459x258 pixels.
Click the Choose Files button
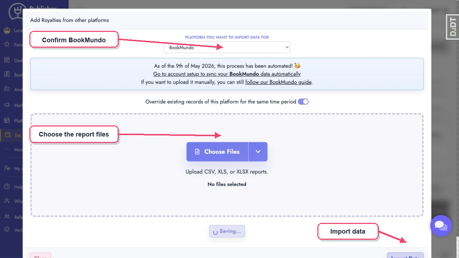pyautogui.click(x=217, y=152)
